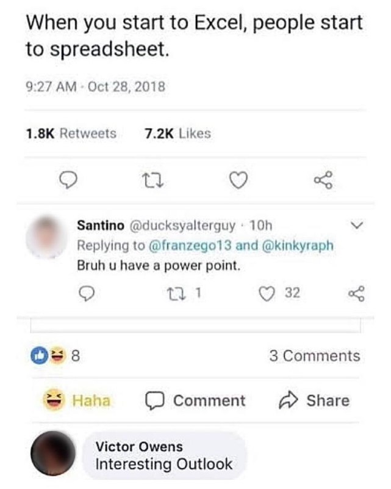Screen dimensions: 391x489
Task: Reply to Santino's power point comment
Action: [x=86, y=294]
